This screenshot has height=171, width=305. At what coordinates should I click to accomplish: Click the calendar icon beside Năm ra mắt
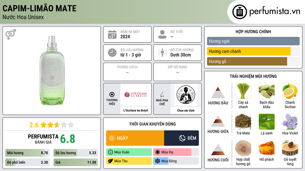click(x=112, y=34)
